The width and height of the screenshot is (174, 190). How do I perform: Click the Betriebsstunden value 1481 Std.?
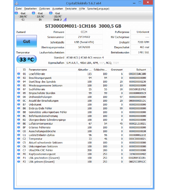click(x=140, y=52)
